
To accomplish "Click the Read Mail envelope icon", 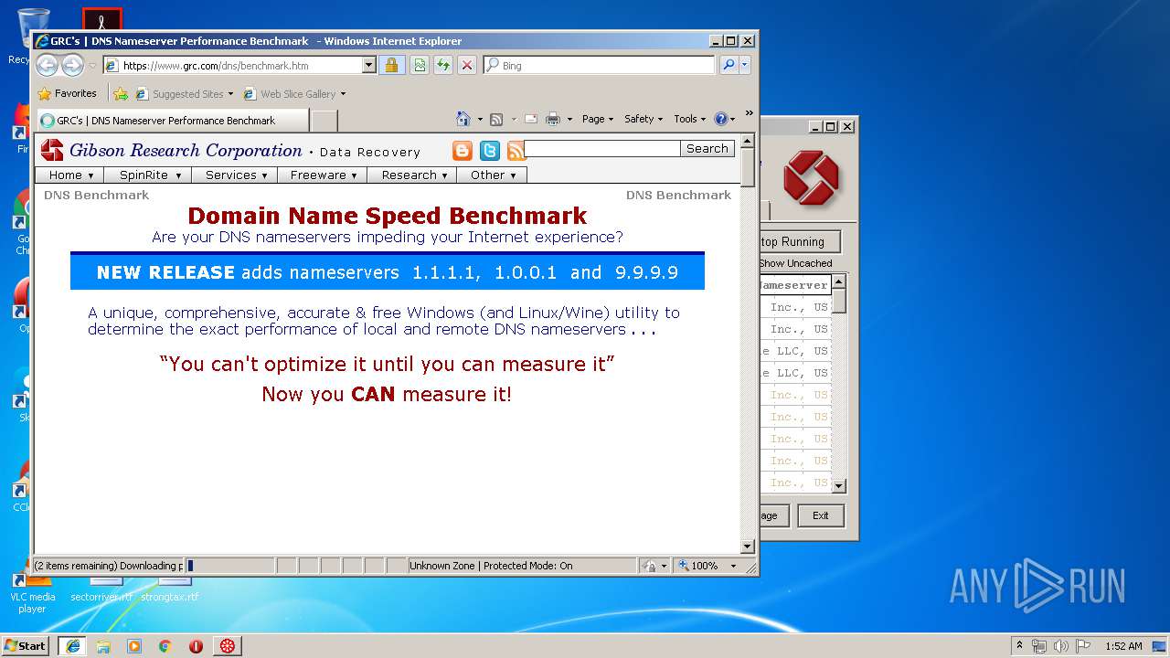I will [x=530, y=119].
